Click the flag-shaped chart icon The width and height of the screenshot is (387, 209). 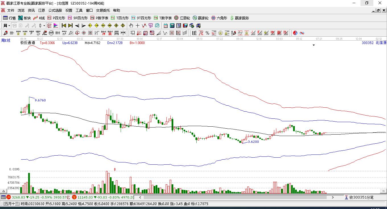tap(56, 26)
